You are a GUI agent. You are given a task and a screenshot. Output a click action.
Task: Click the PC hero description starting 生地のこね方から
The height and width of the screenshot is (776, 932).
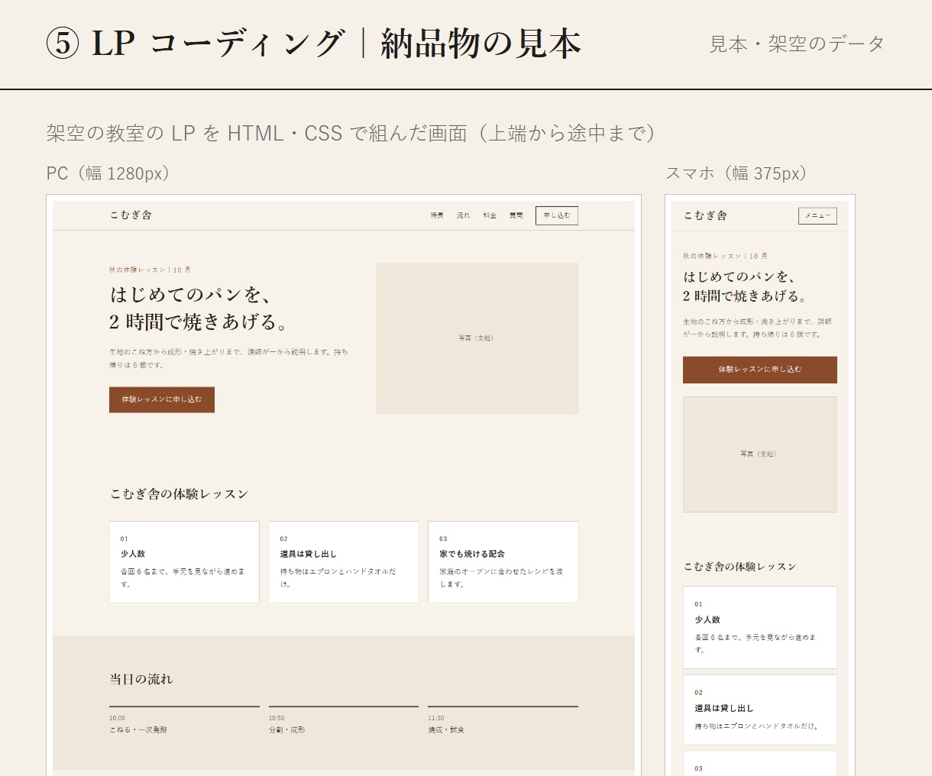tap(228, 358)
